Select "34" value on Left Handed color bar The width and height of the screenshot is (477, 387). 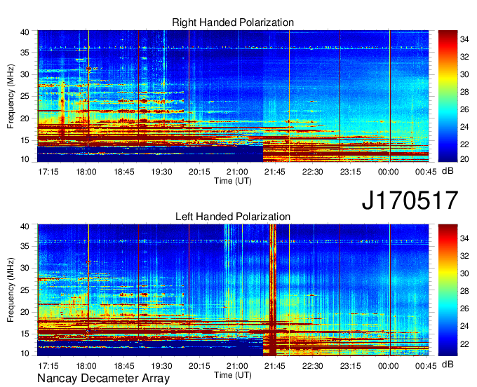pos(464,238)
